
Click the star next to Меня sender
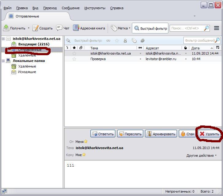(x=86, y=141)
